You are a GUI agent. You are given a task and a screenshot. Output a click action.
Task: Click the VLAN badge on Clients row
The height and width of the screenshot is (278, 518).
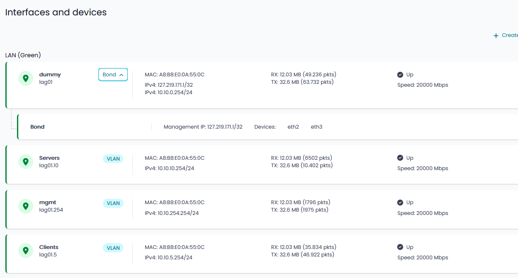click(113, 248)
